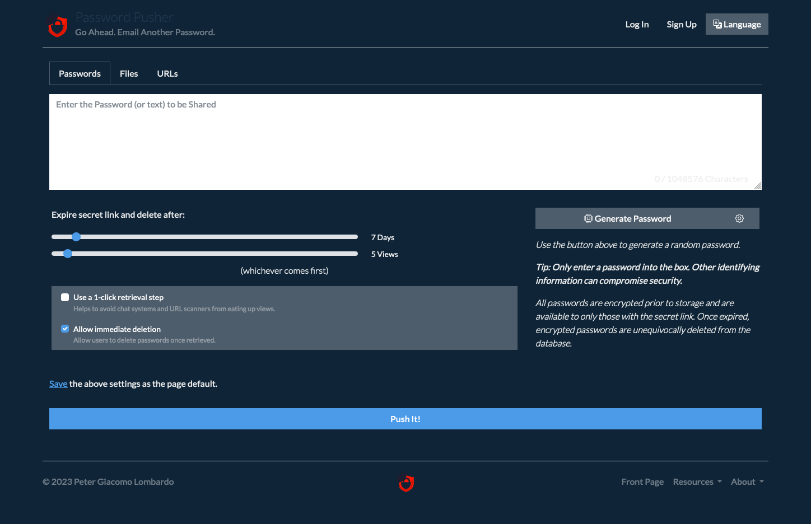Click the translate icon on the Language button
Image resolution: width=811 pixels, height=524 pixels.
[717, 24]
